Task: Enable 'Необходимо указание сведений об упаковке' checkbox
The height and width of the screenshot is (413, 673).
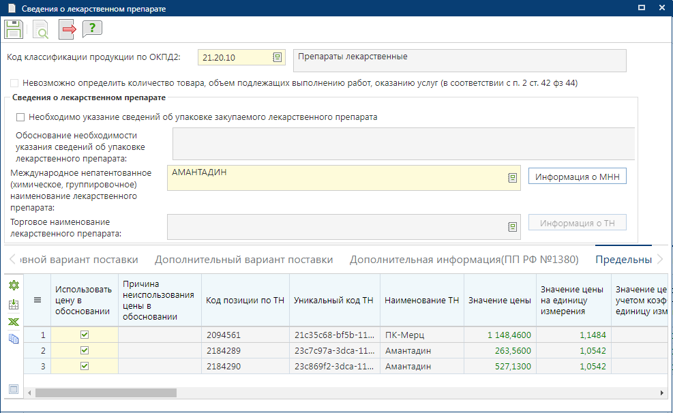Action: (x=20, y=117)
